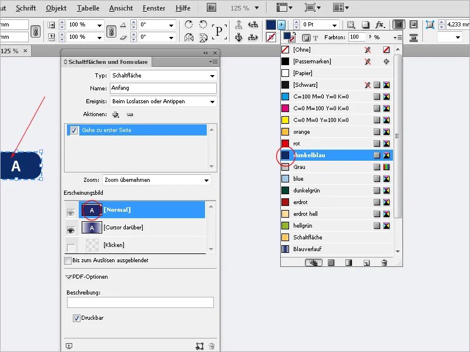This screenshot has height=352, width=470.
Task: Open the fill color dropdown arrow
Action: point(281,25)
